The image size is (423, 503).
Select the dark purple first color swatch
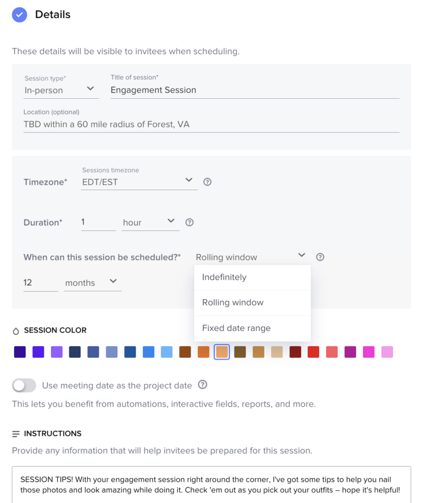pos(20,352)
